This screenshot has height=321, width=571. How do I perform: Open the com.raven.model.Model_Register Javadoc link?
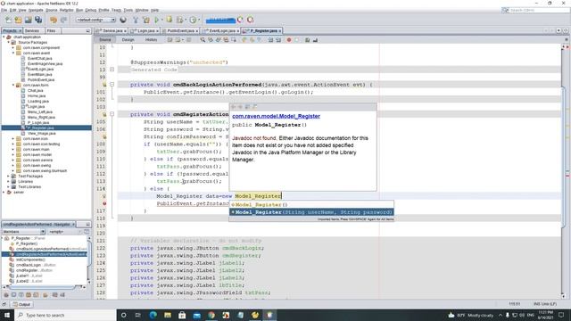(276, 116)
